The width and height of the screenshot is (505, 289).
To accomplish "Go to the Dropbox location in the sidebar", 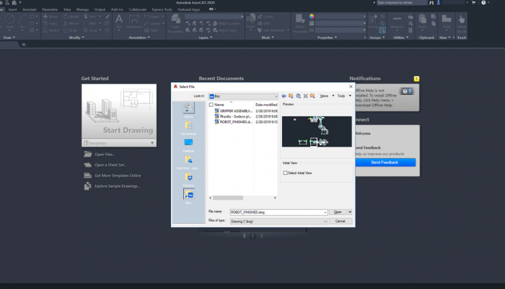I will coord(188,177).
